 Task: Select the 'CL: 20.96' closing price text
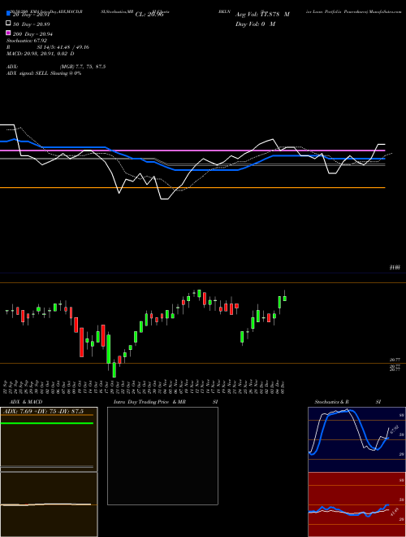(x=149, y=15)
